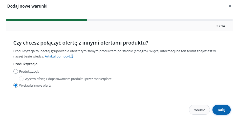Click the Wystaw ofertę z dopasowaniem produktu label
237x118 pixels.
68,79
